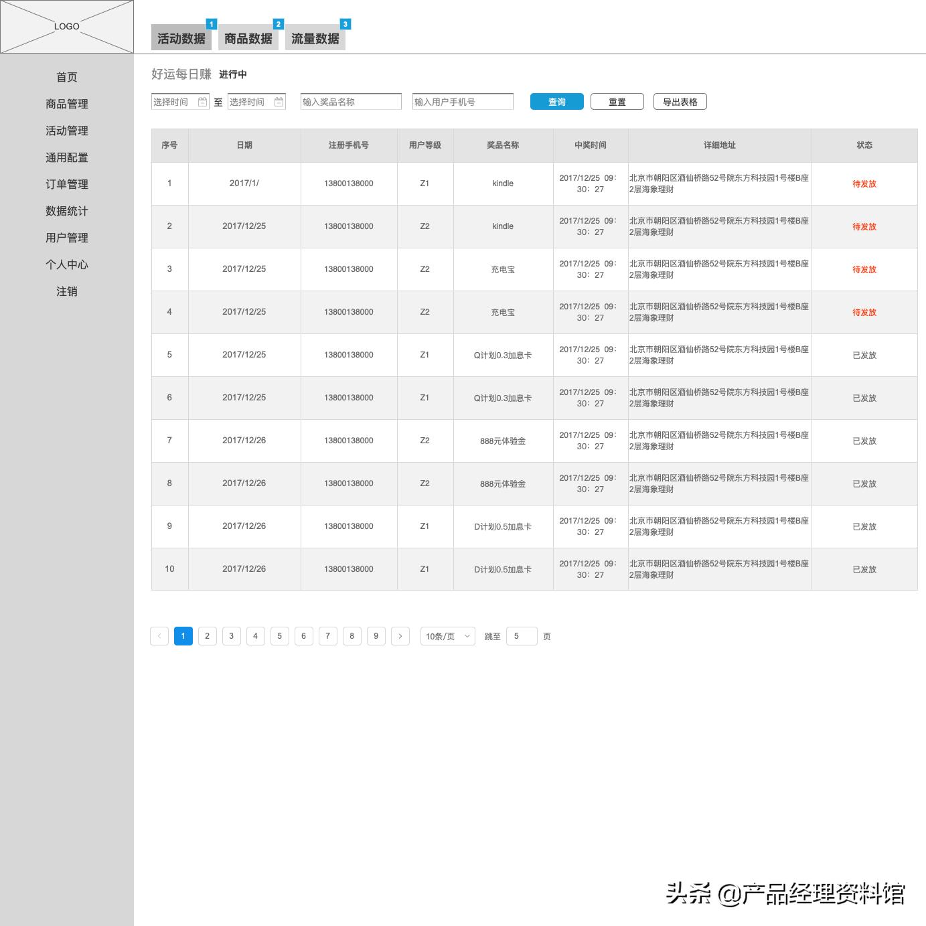Open the end date calendar picker
Image resolution: width=926 pixels, height=926 pixels.
click(280, 101)
